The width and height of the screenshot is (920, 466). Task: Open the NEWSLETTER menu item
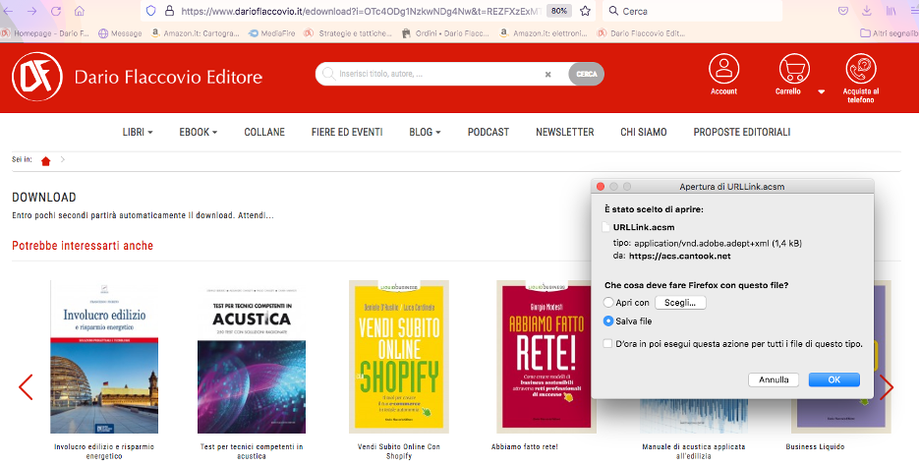564,132
